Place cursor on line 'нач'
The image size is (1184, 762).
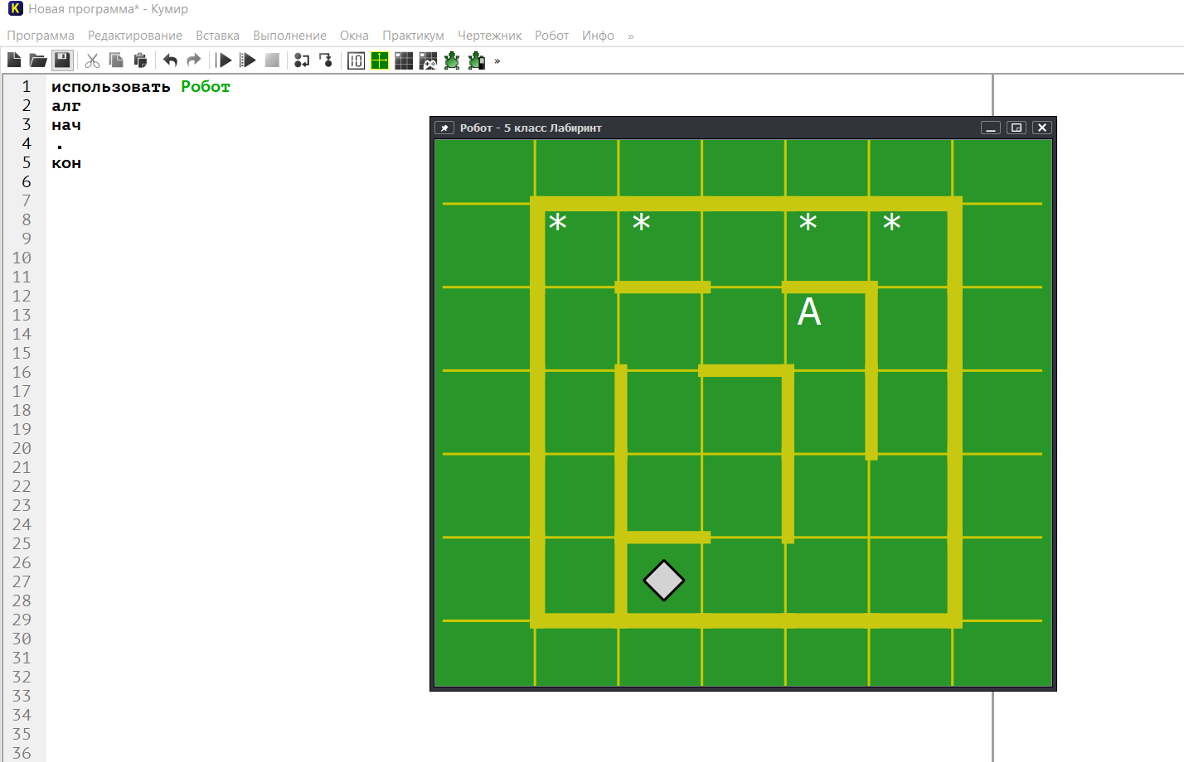(66, 125)
